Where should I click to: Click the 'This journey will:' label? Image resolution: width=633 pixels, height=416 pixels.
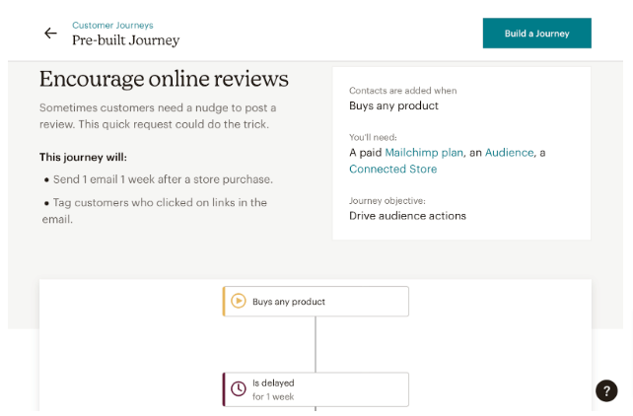click(x=83, y=157)
